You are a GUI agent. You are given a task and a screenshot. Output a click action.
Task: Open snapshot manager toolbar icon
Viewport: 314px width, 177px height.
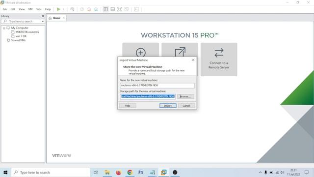(x=96, y=9)
